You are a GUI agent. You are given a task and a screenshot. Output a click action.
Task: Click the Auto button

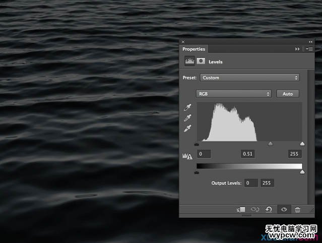click(288, 94)
